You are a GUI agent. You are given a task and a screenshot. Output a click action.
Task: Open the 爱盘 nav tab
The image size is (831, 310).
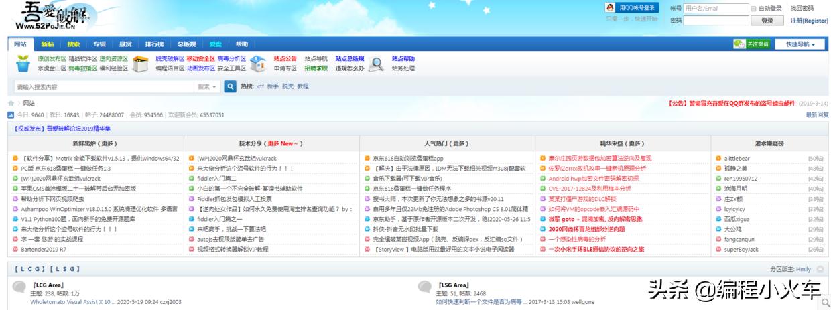point(215,44)
